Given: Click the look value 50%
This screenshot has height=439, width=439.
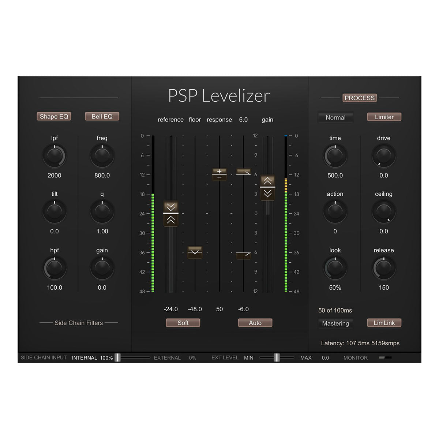Looking at the screenshot, I should [x=335, y=288].
